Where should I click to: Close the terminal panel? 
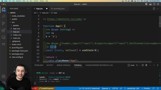[x=158, y=65]
